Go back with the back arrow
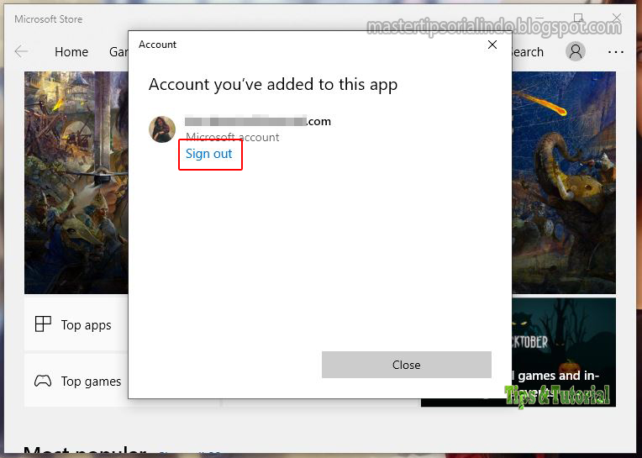 pos(21,51)
